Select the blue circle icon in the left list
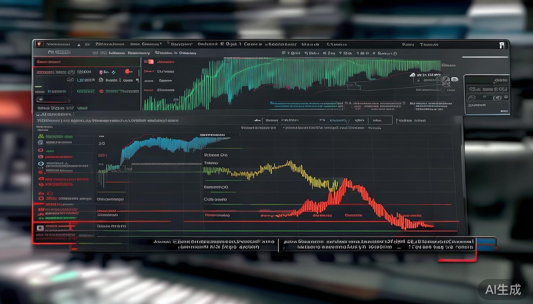533x304 pixels. click(x=40, y=163)
